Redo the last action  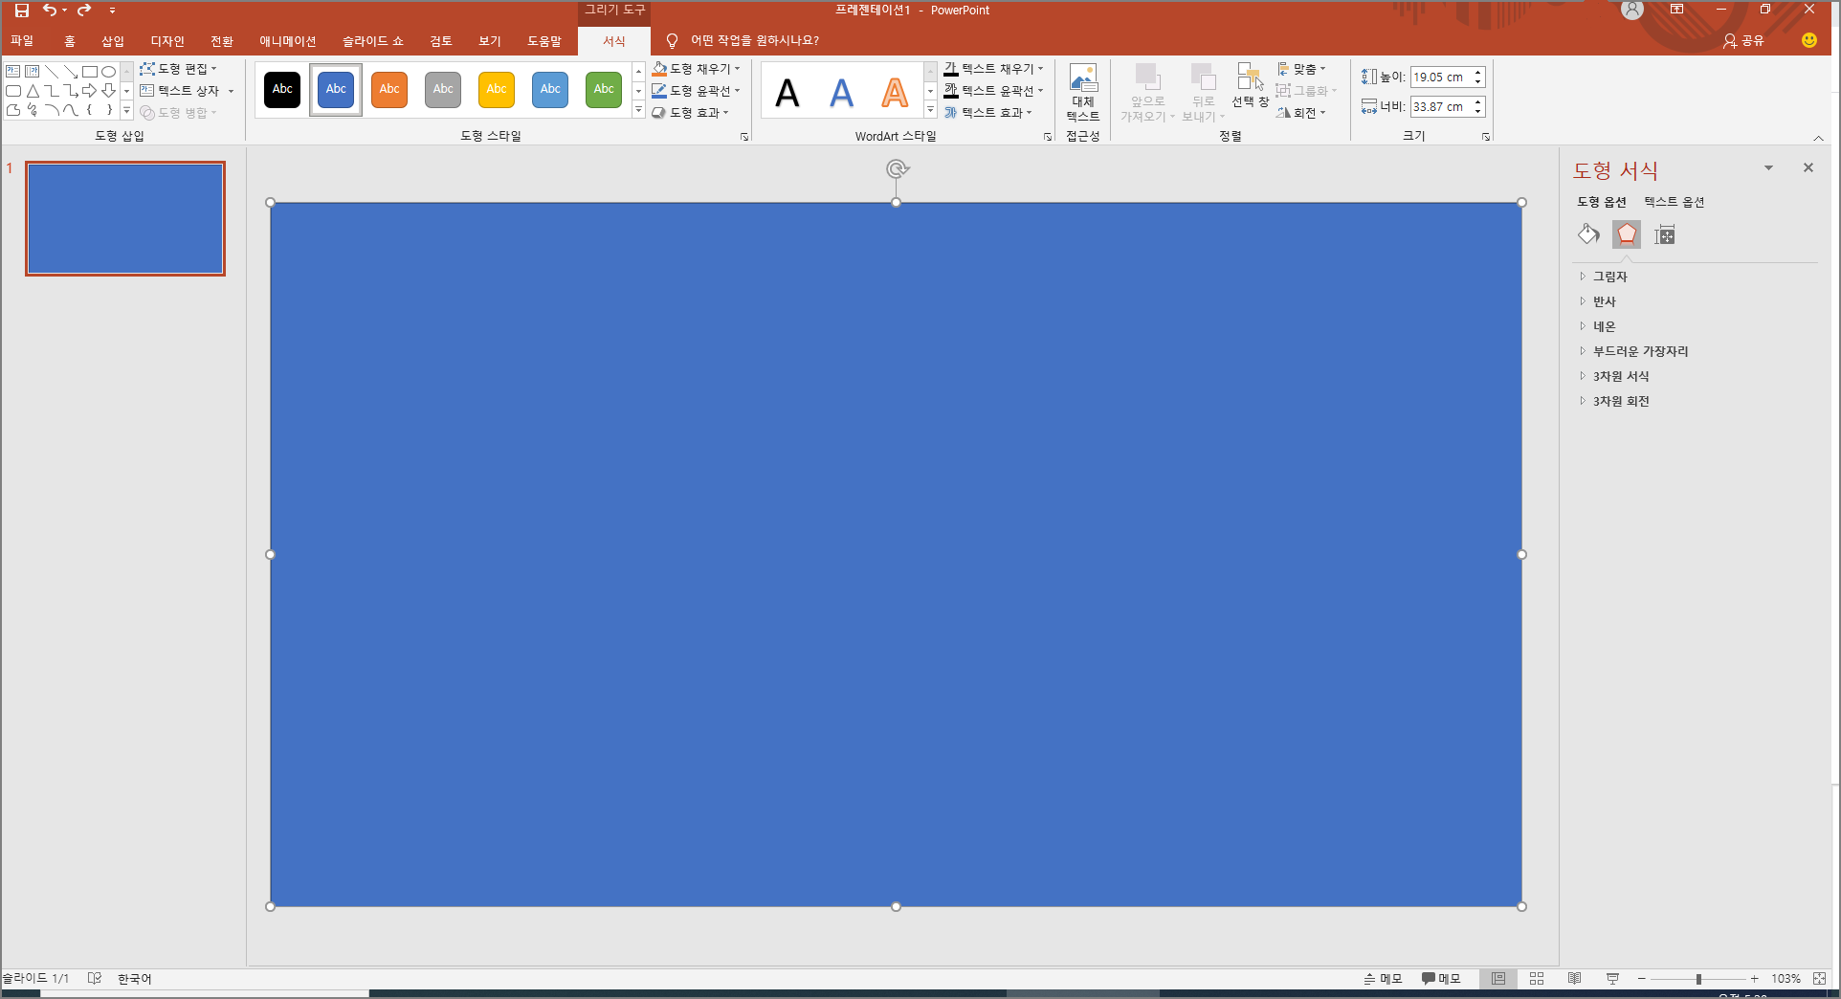[x=84, y=11]
